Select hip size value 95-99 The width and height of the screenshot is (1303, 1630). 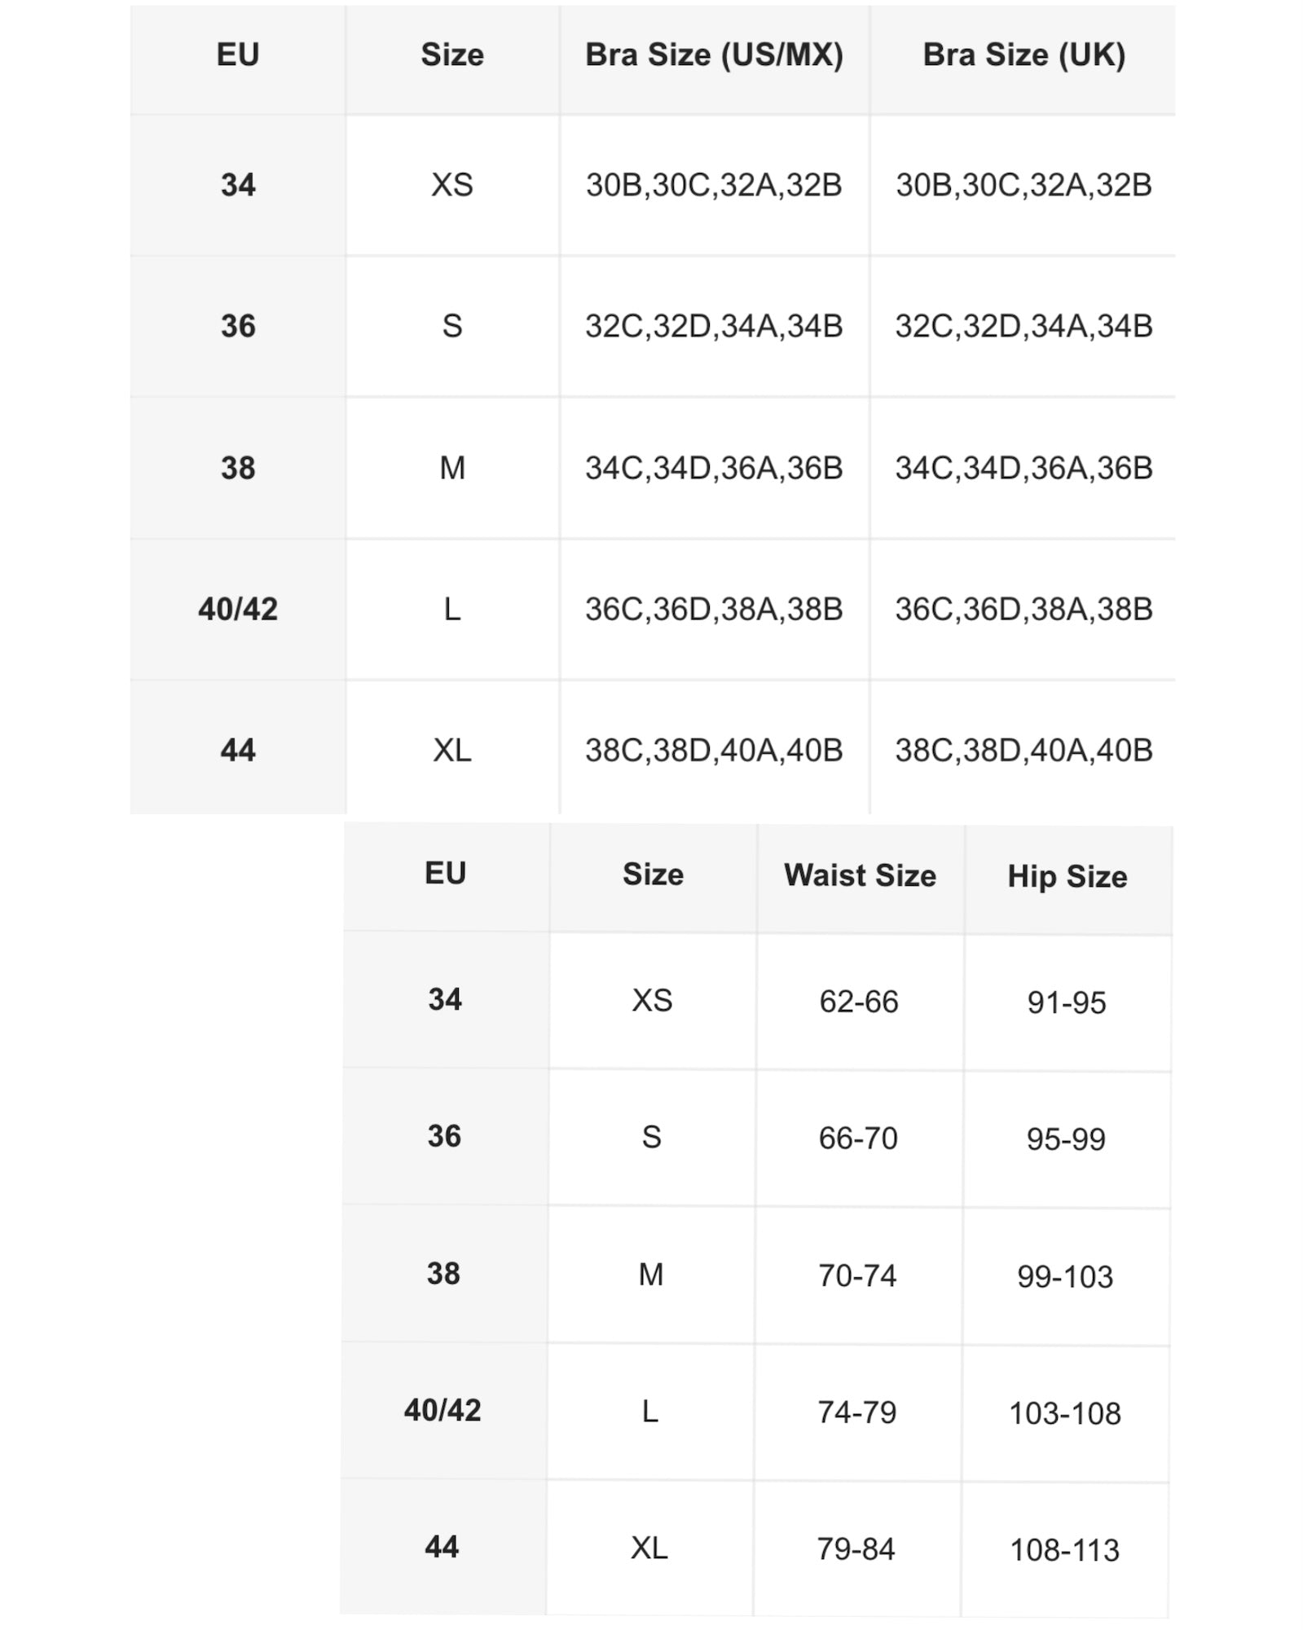[x=1066, y=1139]
